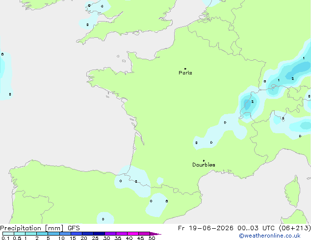This screenshot has height=240, width=311.
Task: Pick legend swatch between 35 and 40
Action: coord(122,234)
